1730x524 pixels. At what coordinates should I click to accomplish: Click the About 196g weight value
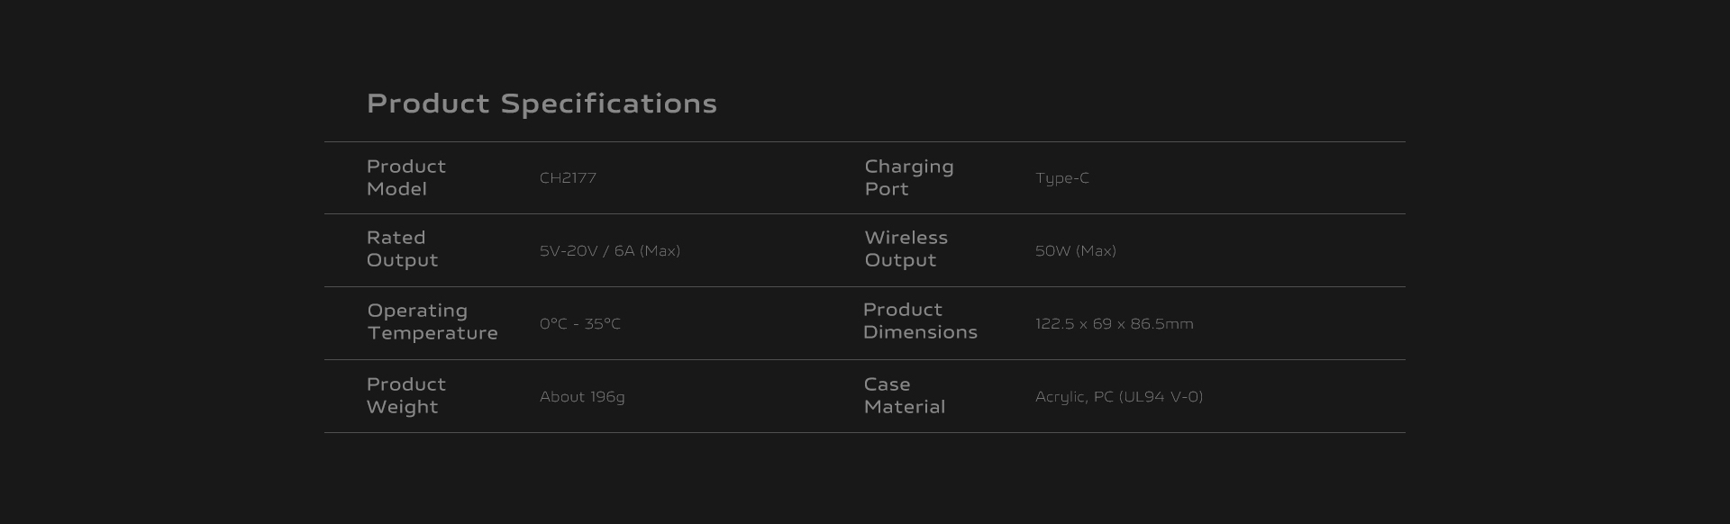coord(582,397)
